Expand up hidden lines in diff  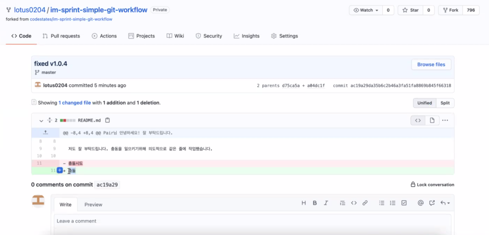46,133
